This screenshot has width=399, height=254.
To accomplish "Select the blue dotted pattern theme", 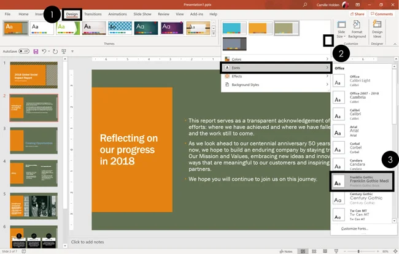I will [120, 28].
